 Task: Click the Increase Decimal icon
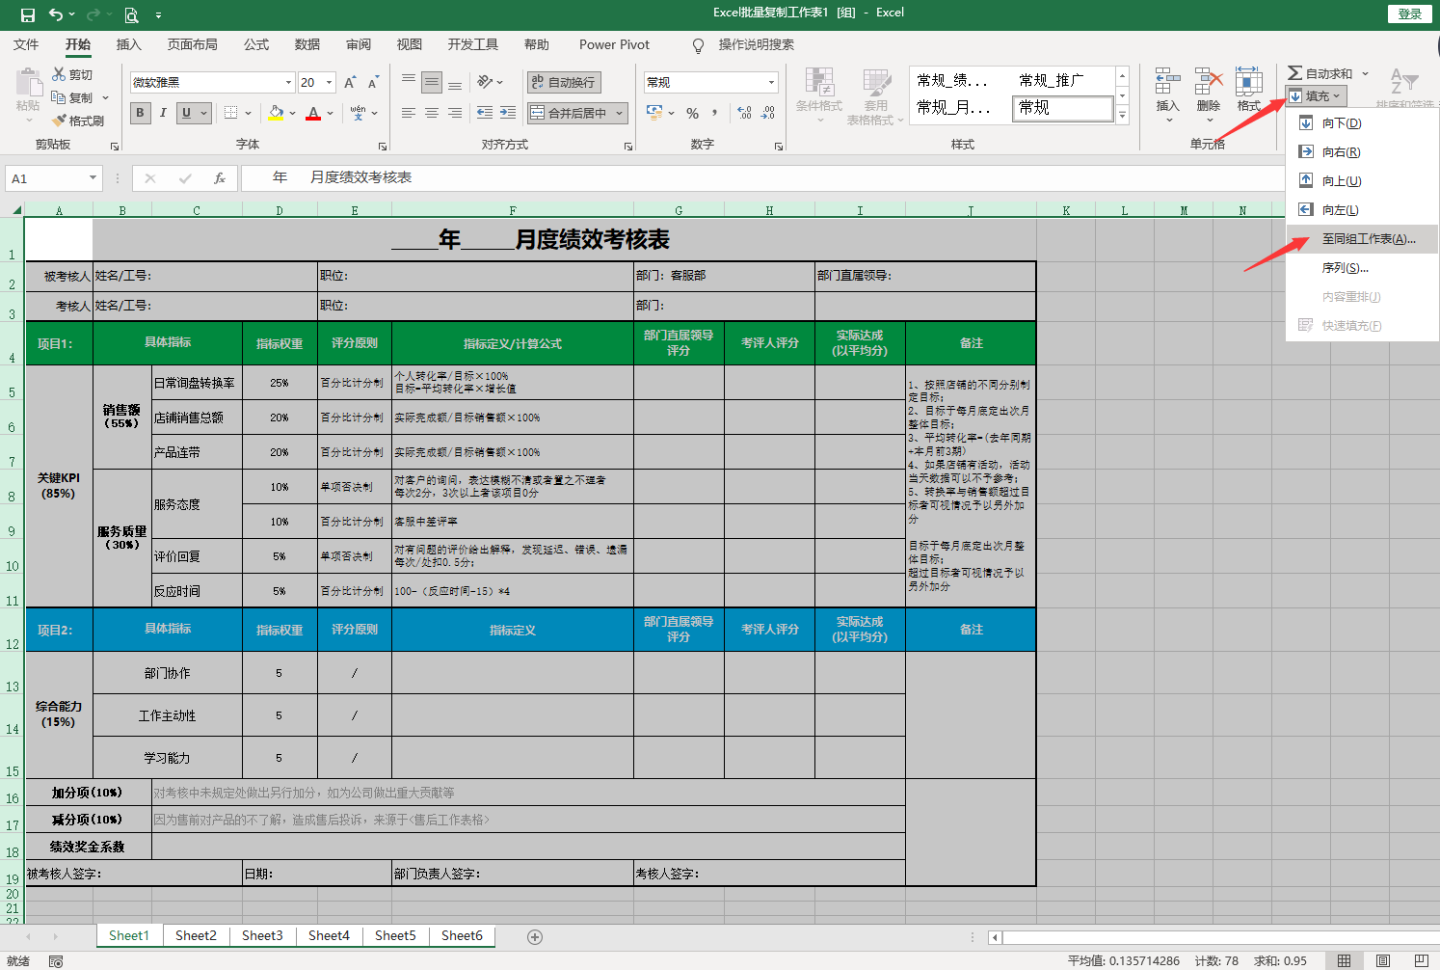coord(745,113)
